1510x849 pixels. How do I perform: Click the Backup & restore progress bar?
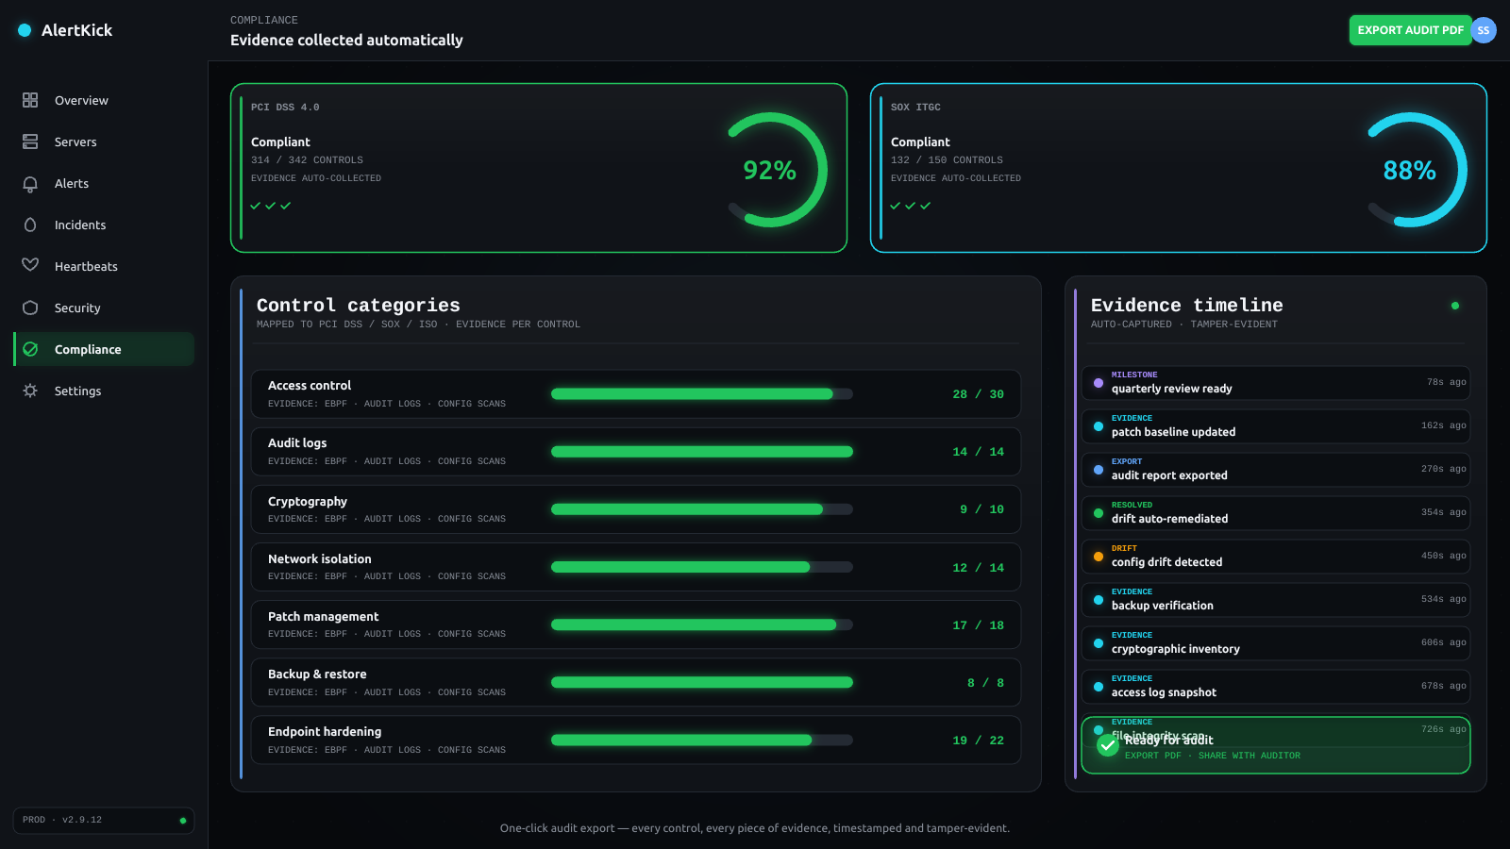[x=702, y=682]
